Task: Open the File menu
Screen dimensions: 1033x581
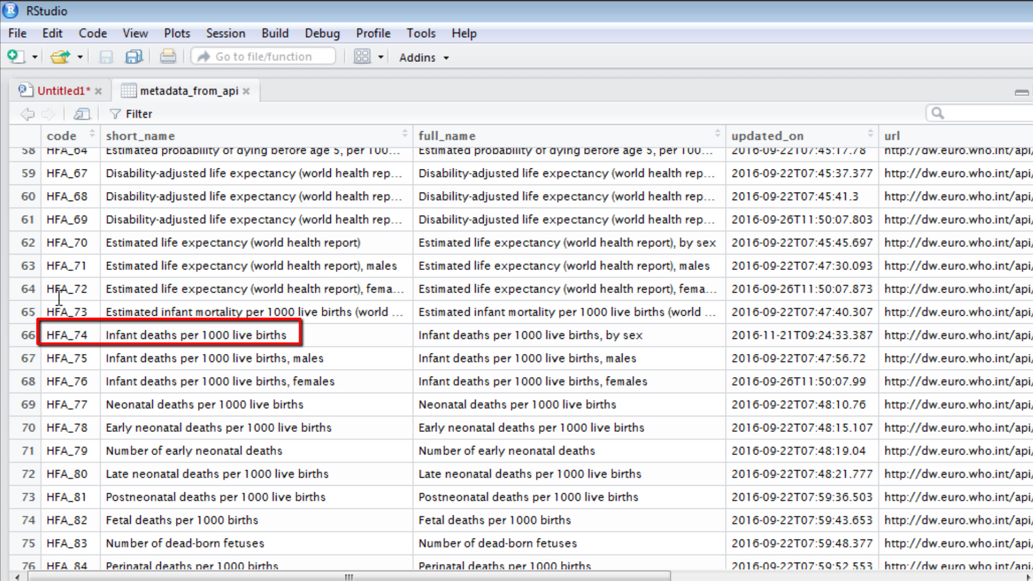Action: click(x=17, y=33)
